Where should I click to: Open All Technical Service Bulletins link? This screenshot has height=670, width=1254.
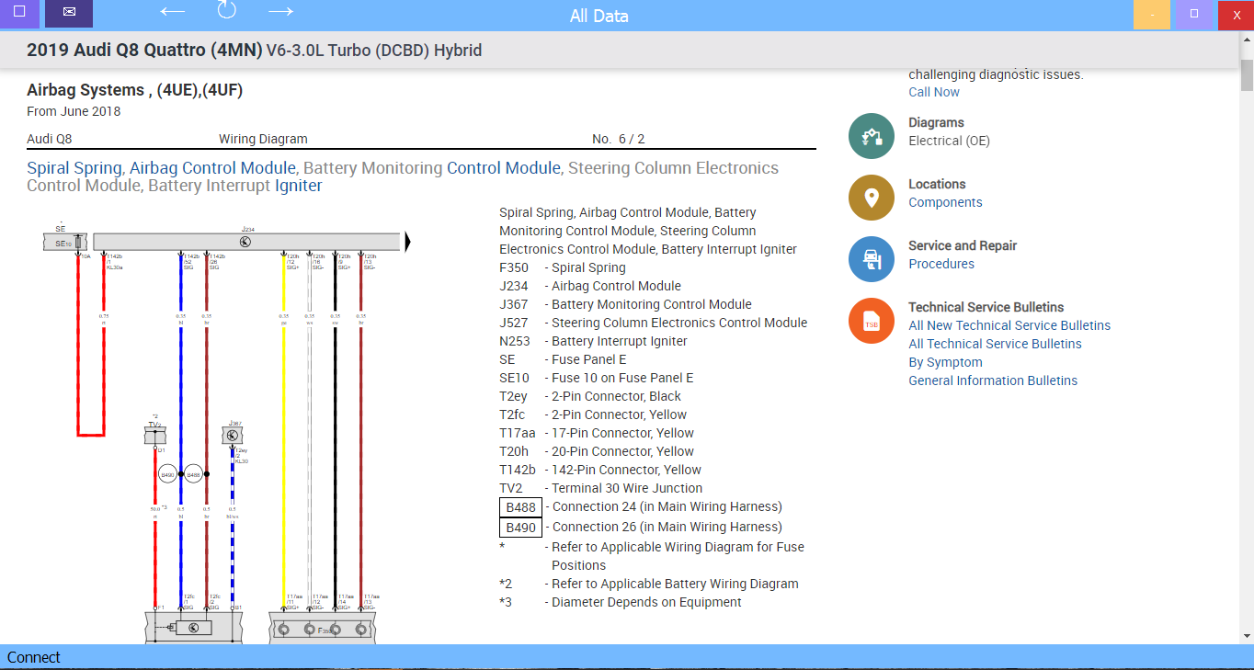click(x=995, y=344)
